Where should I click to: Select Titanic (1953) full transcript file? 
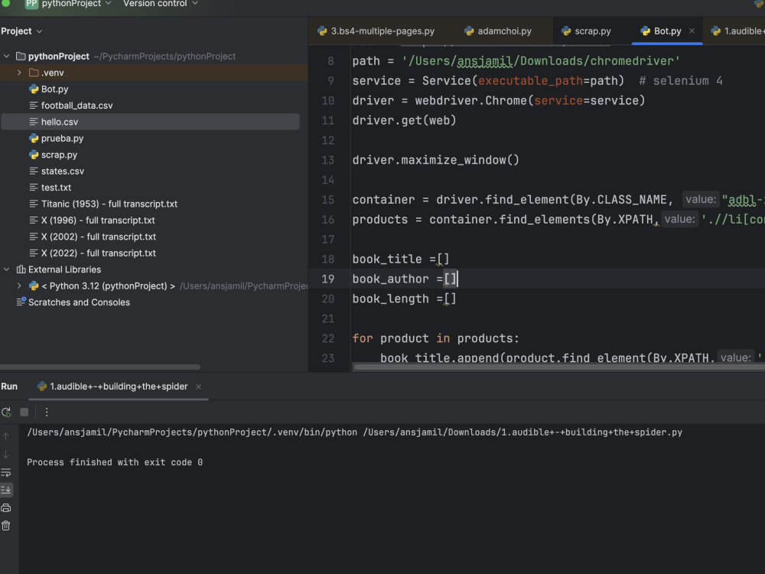(109, 204)
